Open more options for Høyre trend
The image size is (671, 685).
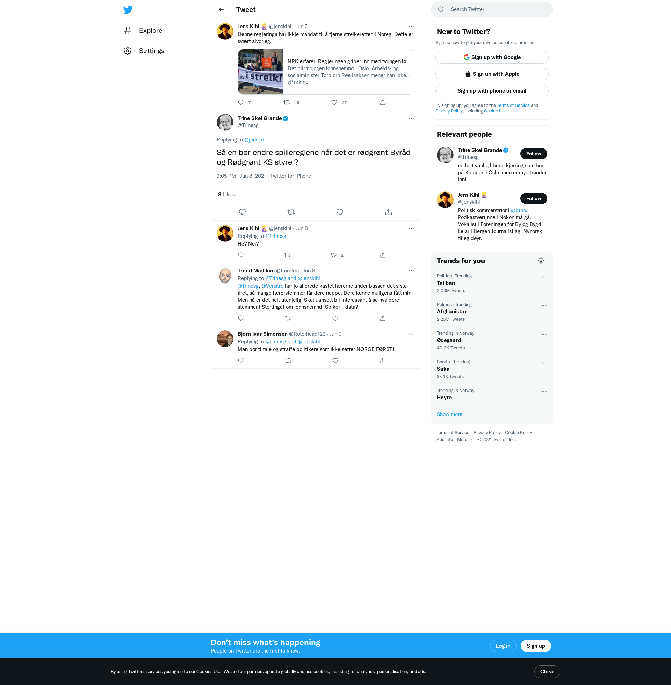pos(544,392)
